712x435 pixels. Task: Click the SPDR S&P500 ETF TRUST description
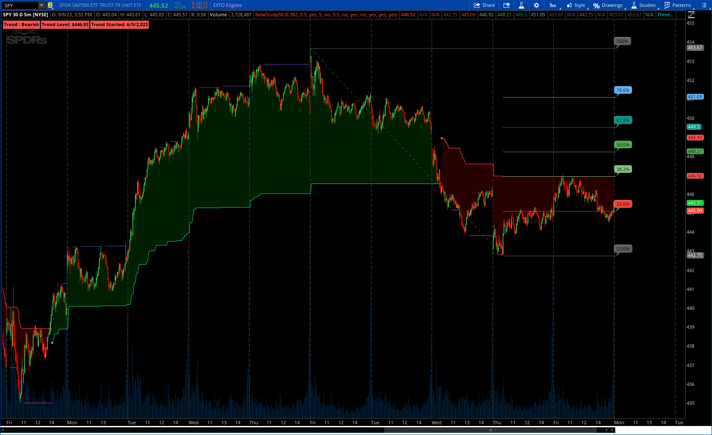(x=100, y=5)
